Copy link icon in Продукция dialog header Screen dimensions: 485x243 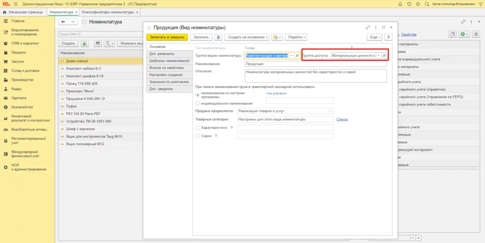pos(368,27)
